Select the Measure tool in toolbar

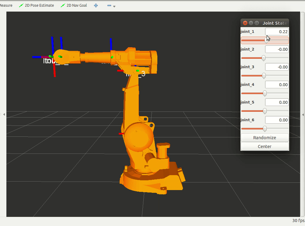6,5
